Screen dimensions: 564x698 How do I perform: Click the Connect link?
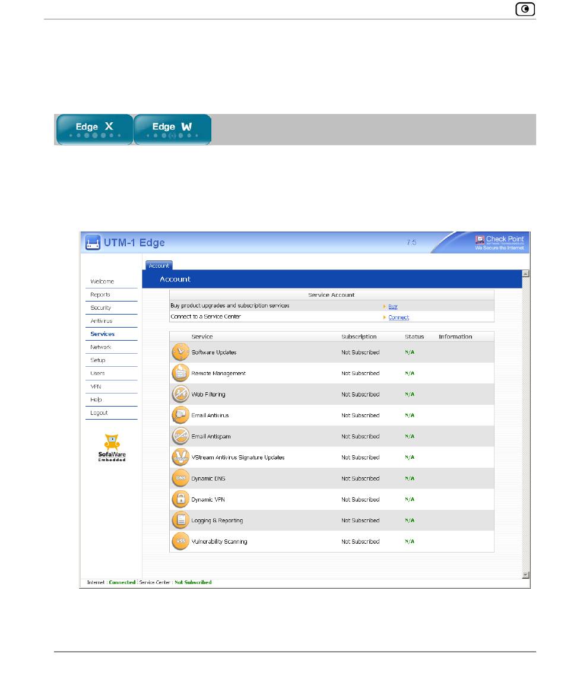point(398,318)
